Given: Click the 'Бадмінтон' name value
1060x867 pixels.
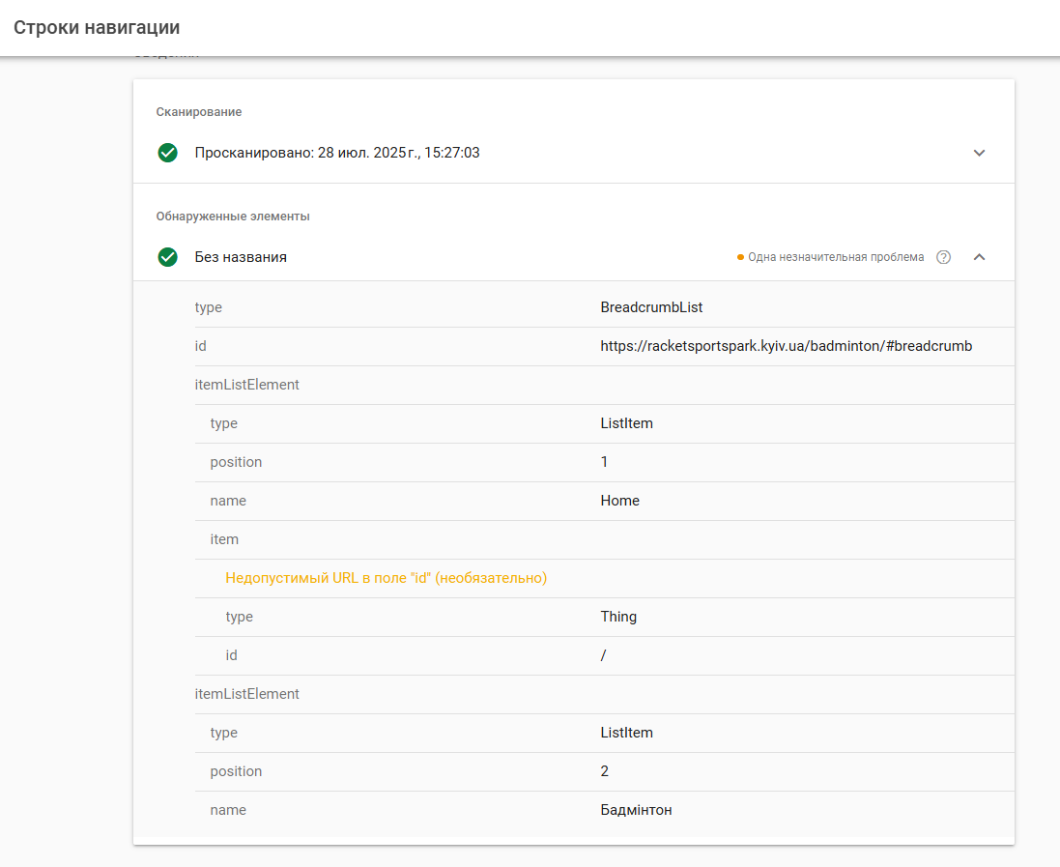Looking at the screenshot, I should pos(636,810).
